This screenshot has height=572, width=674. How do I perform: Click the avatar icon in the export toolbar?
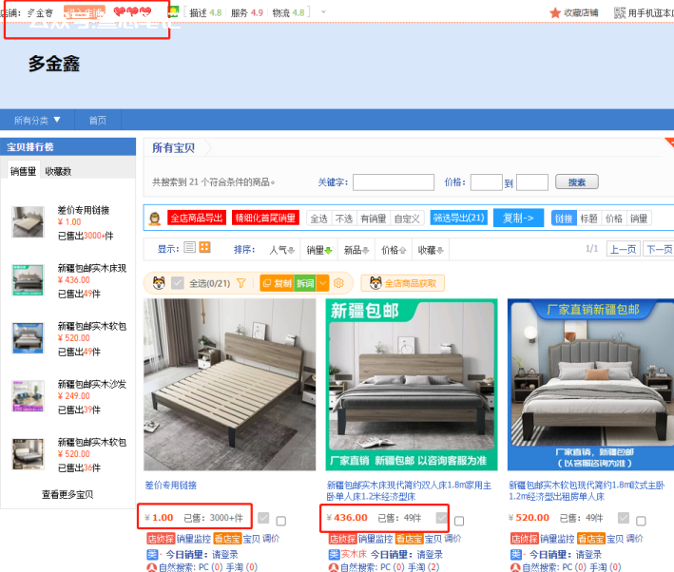(155, 219)
